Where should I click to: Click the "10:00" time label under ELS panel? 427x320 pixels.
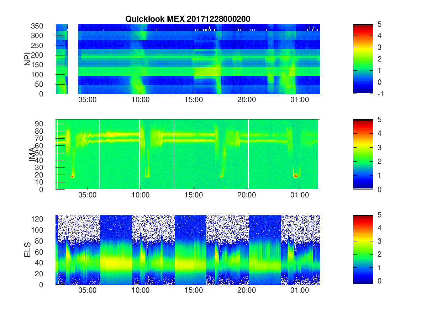140,290
